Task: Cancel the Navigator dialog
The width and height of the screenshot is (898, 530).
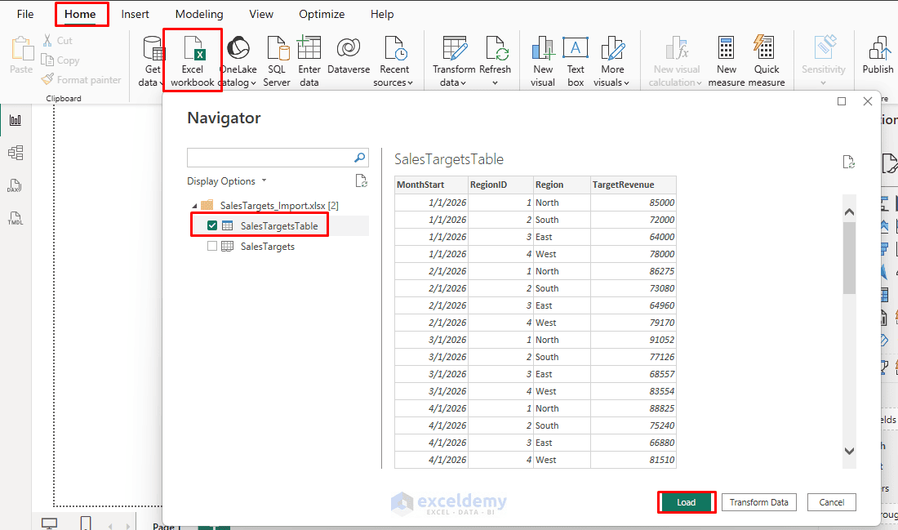Action: [x=832, y=502]
